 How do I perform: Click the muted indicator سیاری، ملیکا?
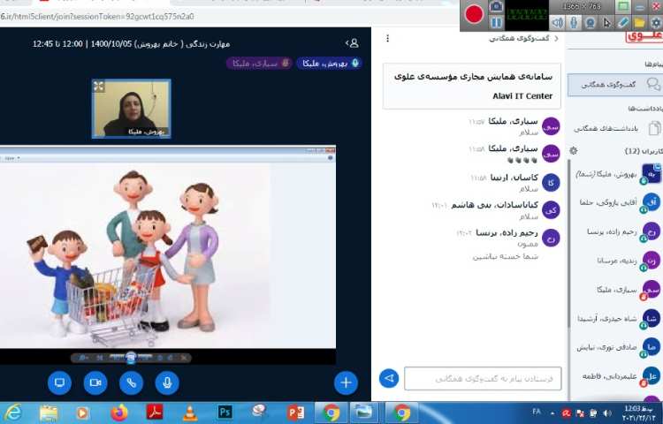click(259, 64)
